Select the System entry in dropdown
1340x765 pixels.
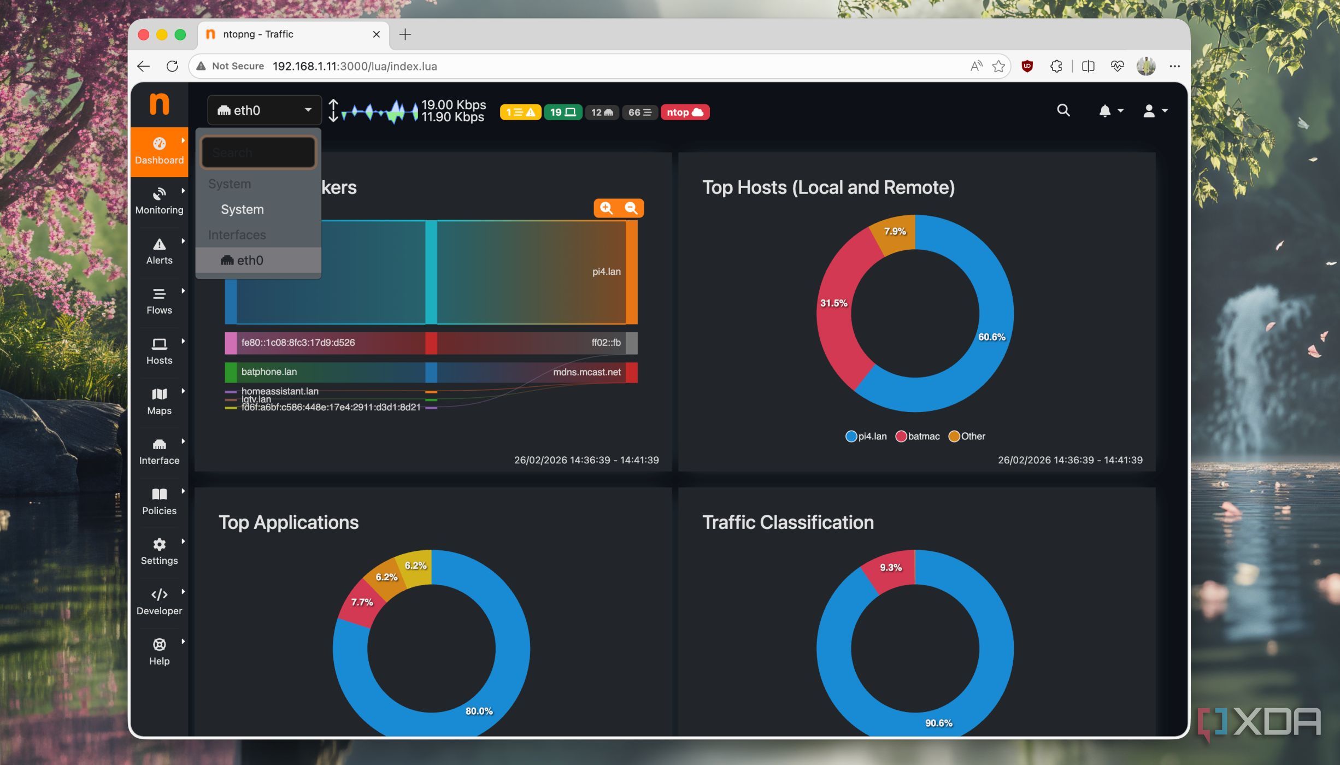[x=258, y=209]
